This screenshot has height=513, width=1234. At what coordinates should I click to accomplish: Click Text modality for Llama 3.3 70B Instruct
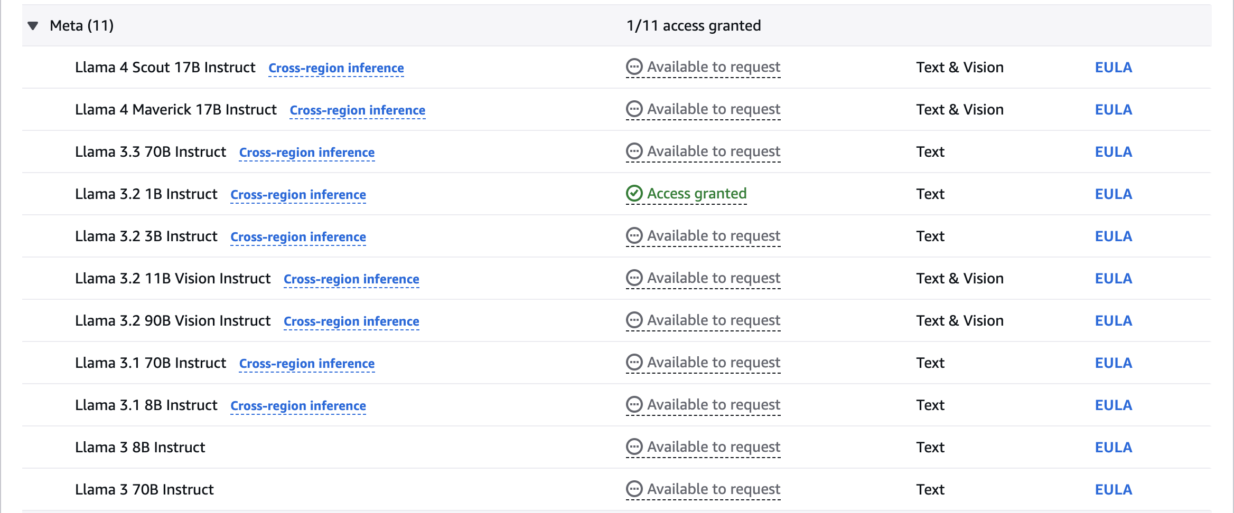coord(930,152)
